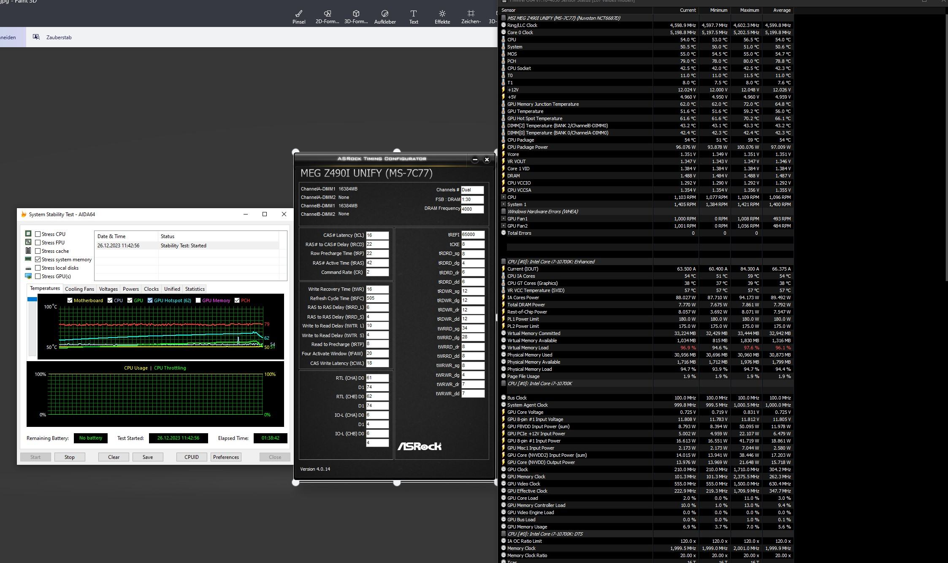This screenshot has height=563, width=948.
Task: Enable the Stress CPU checkbox
Action: pyautogui.click(x=38, y=234)
